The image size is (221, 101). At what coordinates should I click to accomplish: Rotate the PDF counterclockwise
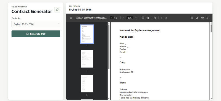(148, 18)
